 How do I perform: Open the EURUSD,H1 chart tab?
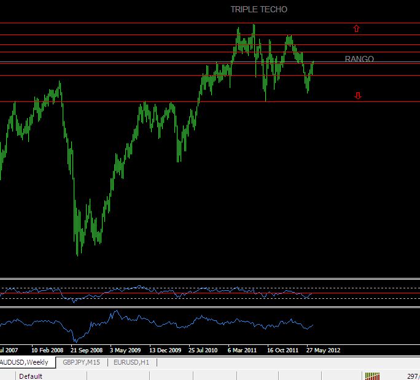click(x=131, y=362)
